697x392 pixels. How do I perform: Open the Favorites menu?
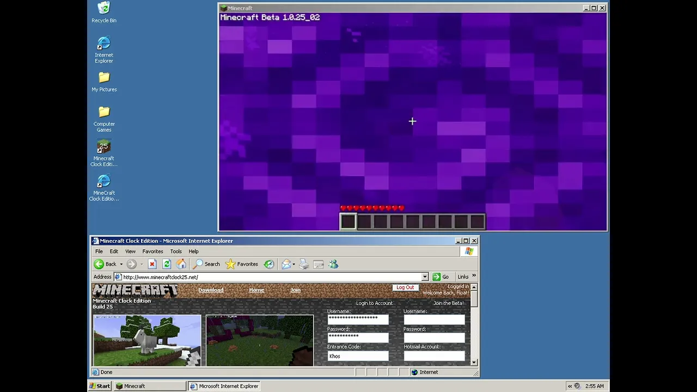[152, 252]
